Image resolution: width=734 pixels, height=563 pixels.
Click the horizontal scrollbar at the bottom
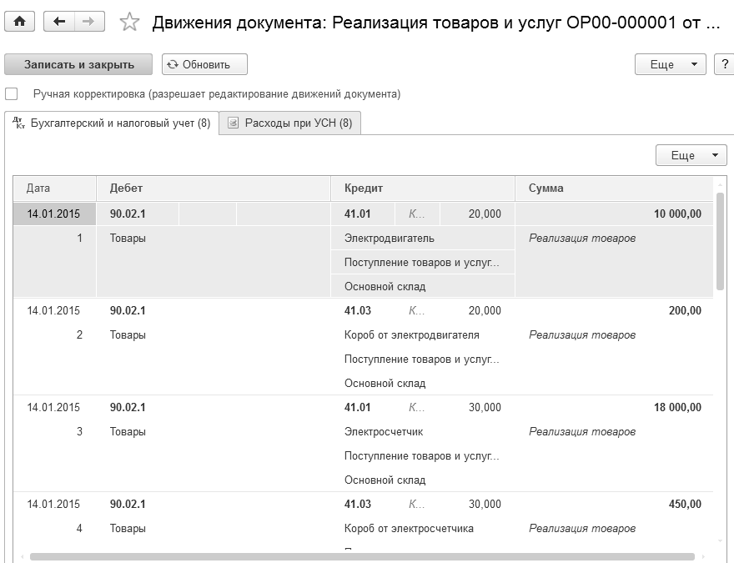pos(362,556)
